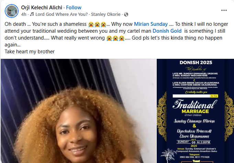
Task: Click the blank white name field on invitation
Action: [191, 96]
